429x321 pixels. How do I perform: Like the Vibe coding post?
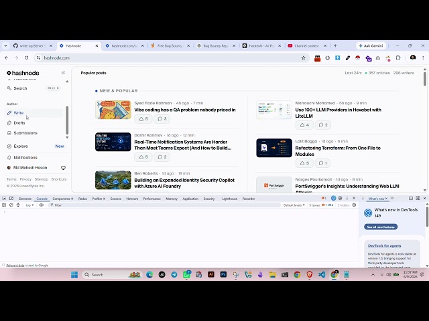pyautogui.click(x=143, y=119)
